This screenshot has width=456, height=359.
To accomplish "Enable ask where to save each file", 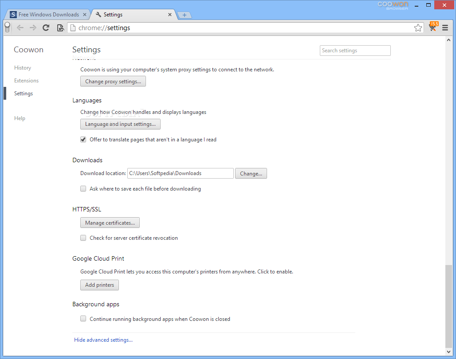I will (83, 189).
